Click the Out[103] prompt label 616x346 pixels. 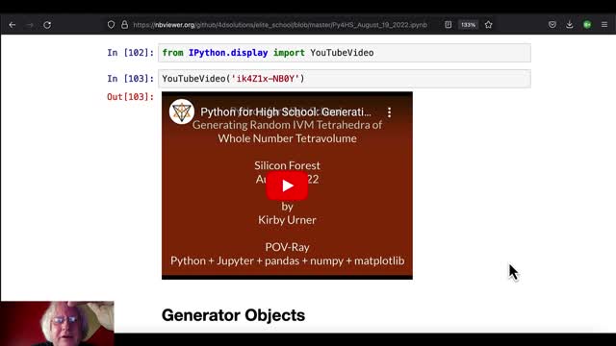(x=131, y=97)
